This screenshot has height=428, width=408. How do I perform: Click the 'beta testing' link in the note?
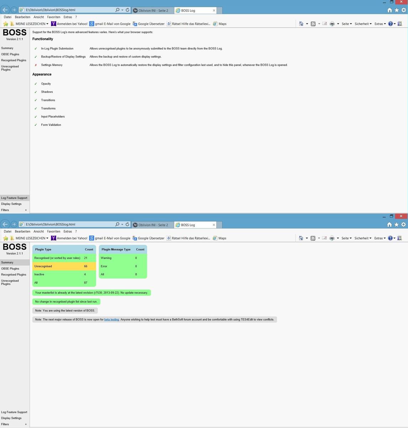111,320
